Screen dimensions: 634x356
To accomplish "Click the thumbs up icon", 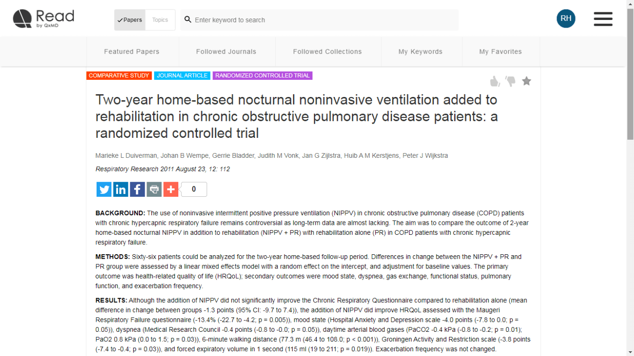I will click(495, 81).
